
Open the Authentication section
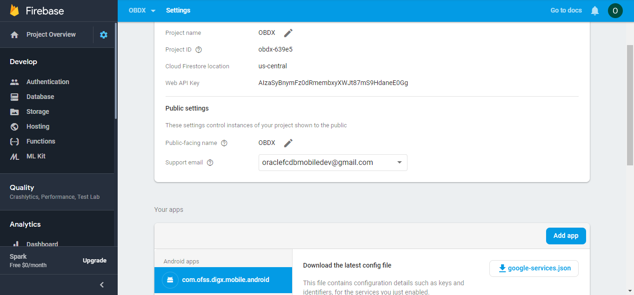(x=47, y=81)
